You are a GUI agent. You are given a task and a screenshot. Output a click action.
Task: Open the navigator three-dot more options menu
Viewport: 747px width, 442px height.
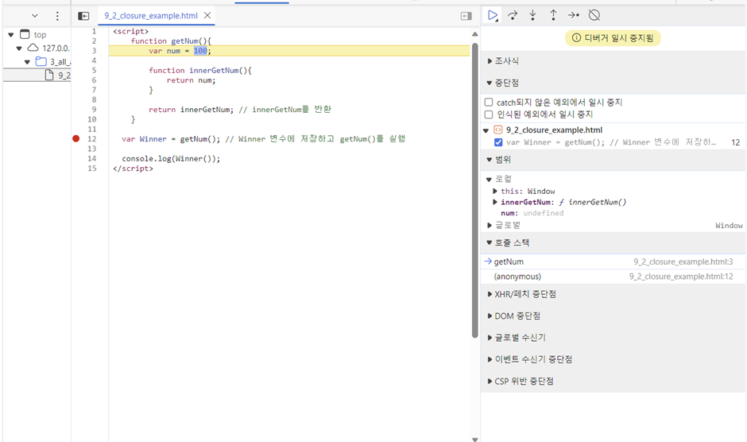[57, 16]
